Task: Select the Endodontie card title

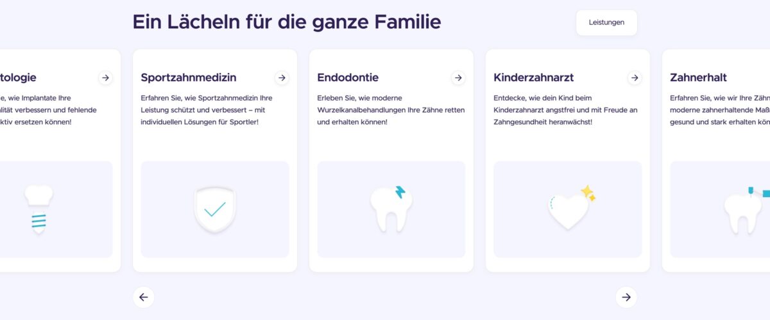Action: click(348, 77)
